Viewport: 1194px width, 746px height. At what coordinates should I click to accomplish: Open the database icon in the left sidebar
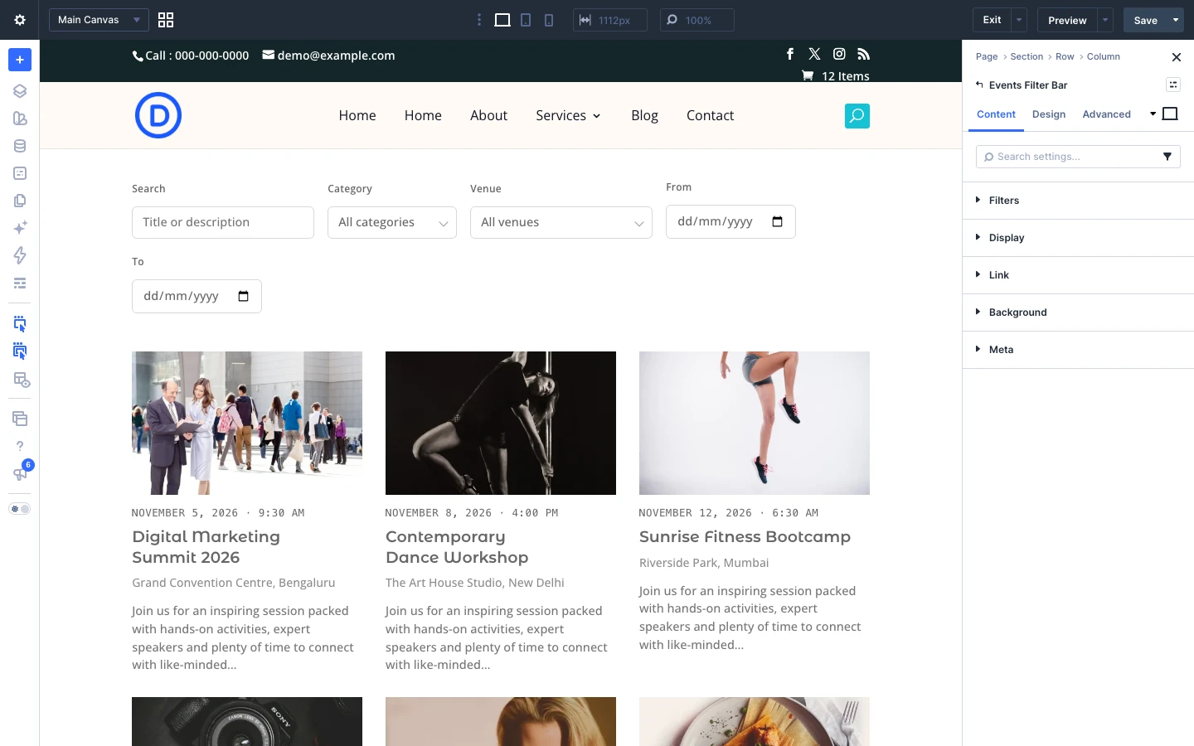coord(20,146)
